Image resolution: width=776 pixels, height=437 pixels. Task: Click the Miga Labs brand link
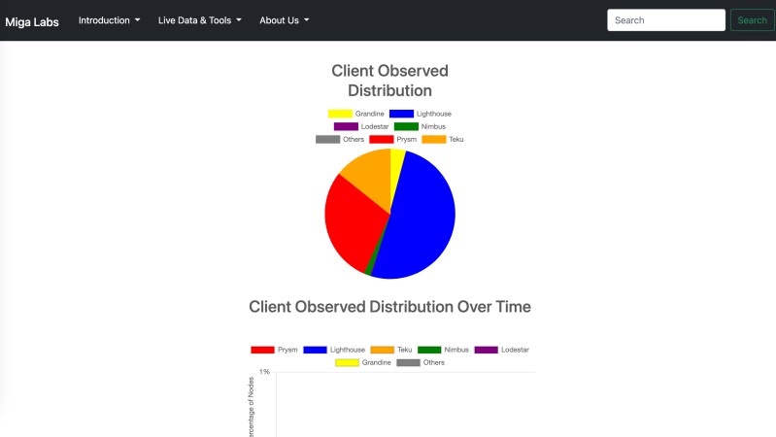tap(32, 21)
